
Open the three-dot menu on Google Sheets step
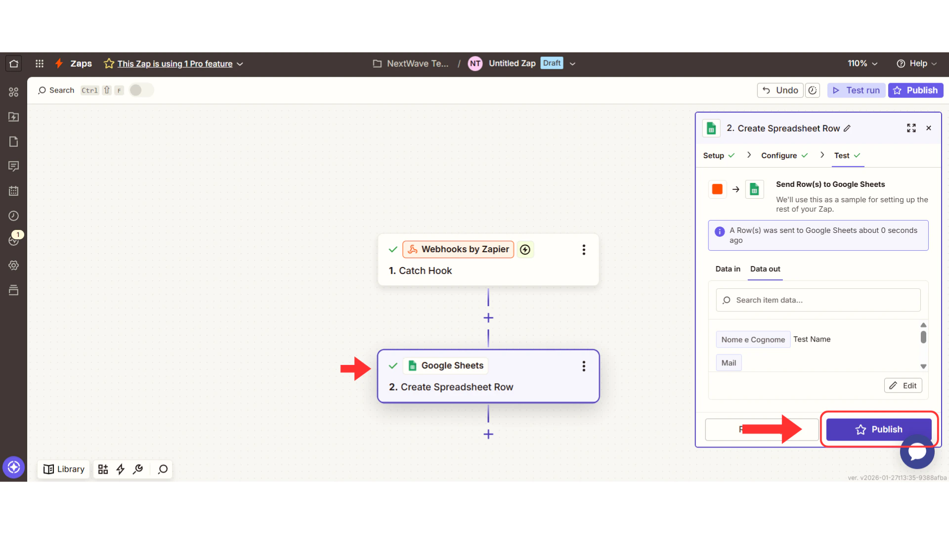584,366
